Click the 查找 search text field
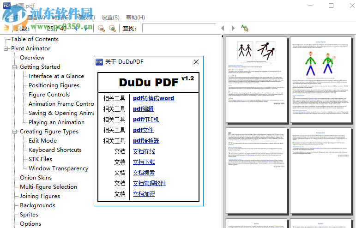 pyautogui.click(x=179, y=28)
